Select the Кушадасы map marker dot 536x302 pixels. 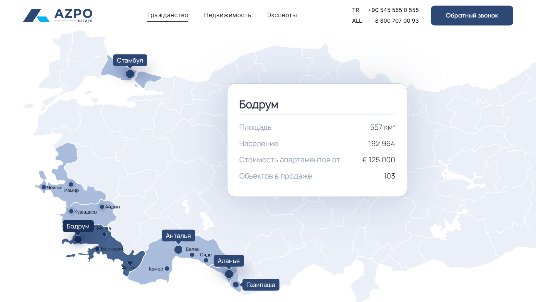click(x=71, y=211)
